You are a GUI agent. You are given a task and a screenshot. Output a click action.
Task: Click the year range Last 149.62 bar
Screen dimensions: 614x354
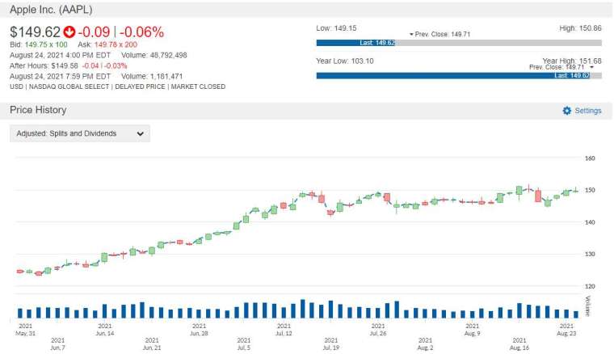453,76
